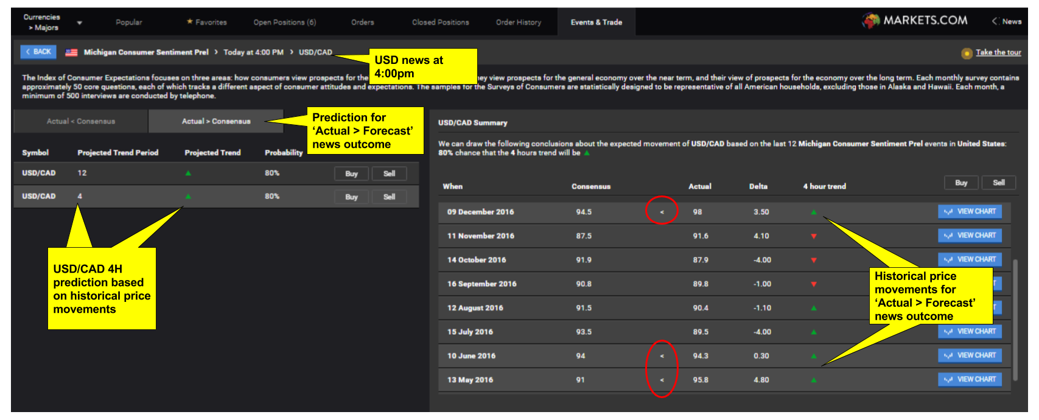The image size is (1039, 420).
Task: Open the Order History tab
Action: (x=519, y=23)
